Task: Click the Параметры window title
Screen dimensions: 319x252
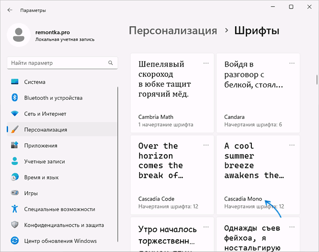Action: (33, 10)
